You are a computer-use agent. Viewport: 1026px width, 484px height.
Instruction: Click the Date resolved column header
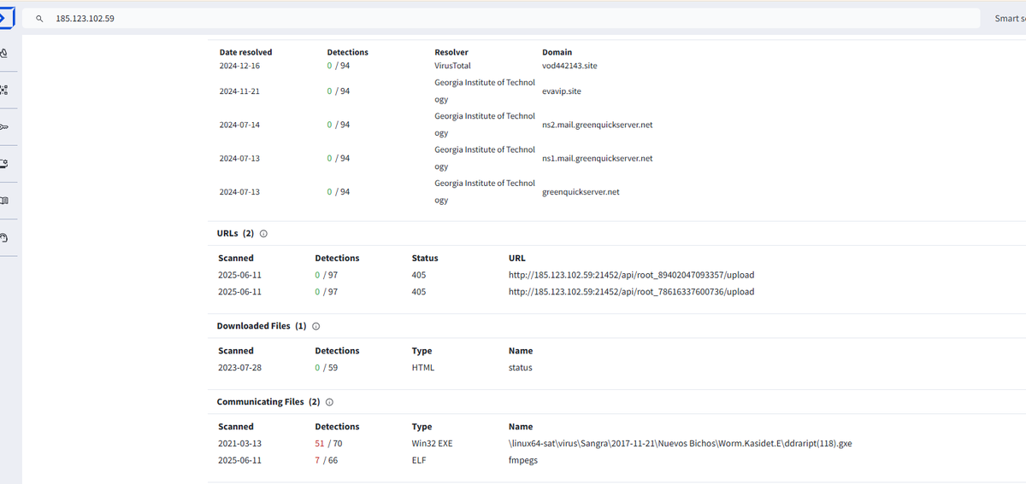click(x=245, y=52)
